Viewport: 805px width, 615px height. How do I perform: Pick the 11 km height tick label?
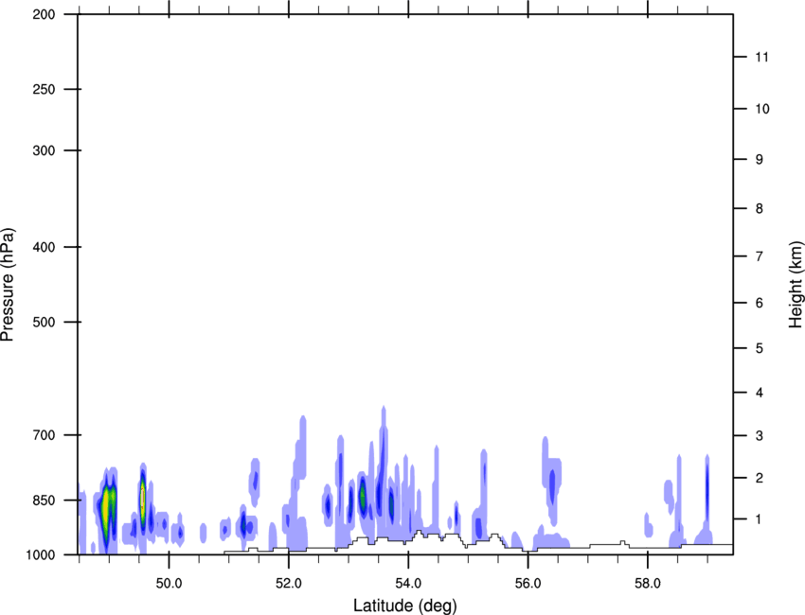(x=761, y=57)
